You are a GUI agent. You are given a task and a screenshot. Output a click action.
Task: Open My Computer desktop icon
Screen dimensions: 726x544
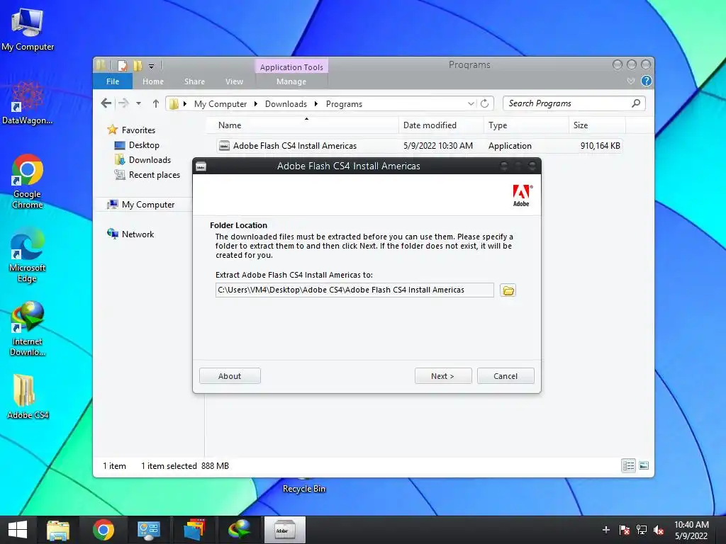click(28, 28)
